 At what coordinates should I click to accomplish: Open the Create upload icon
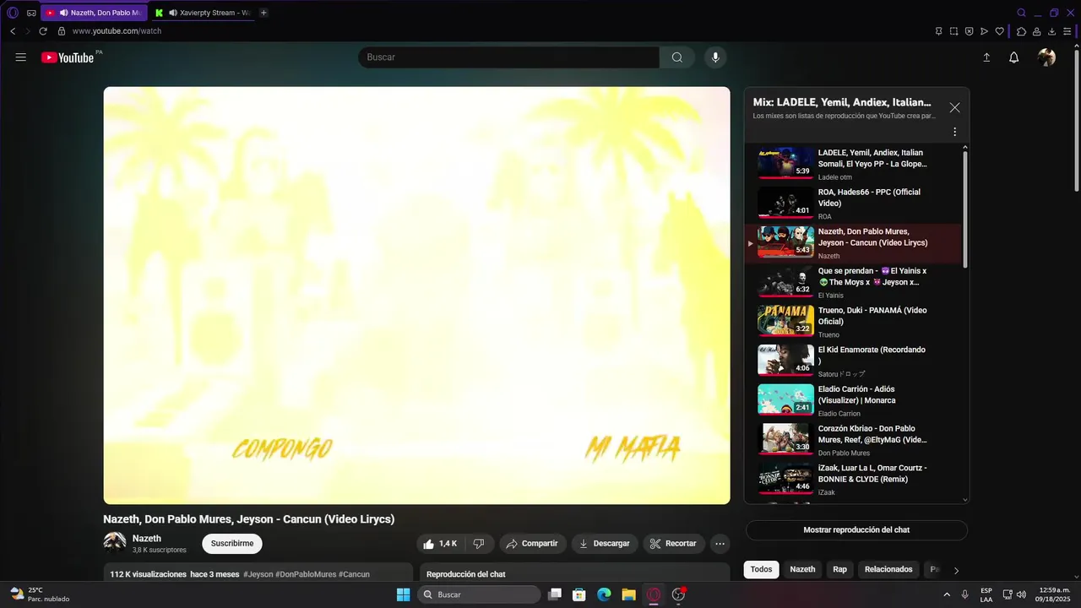pyautogui.click(x=986, y=57)
